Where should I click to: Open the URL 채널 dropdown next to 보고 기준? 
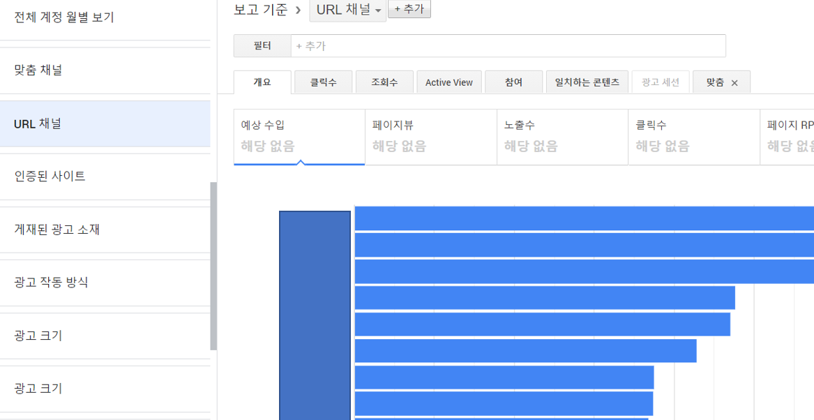click(x=348, y=10)
